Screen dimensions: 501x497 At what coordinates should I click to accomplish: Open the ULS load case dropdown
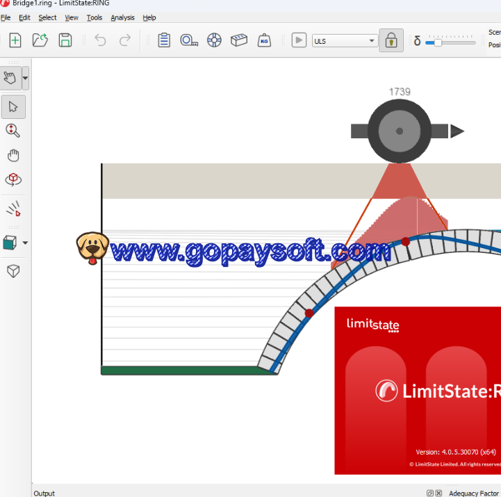click(344, 41)
